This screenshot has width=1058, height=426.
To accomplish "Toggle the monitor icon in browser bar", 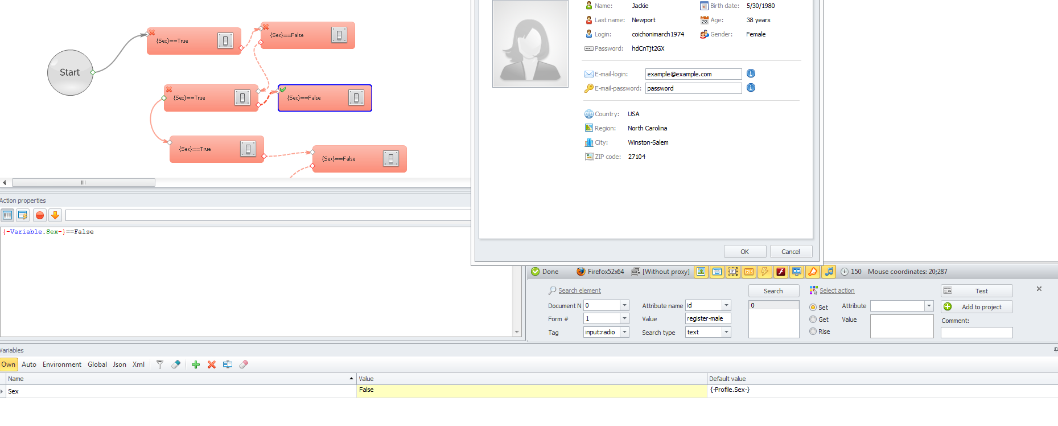I will (x=797, y=272).
